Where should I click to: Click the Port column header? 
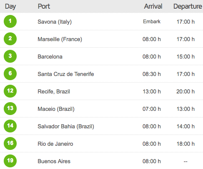(44, 6)
